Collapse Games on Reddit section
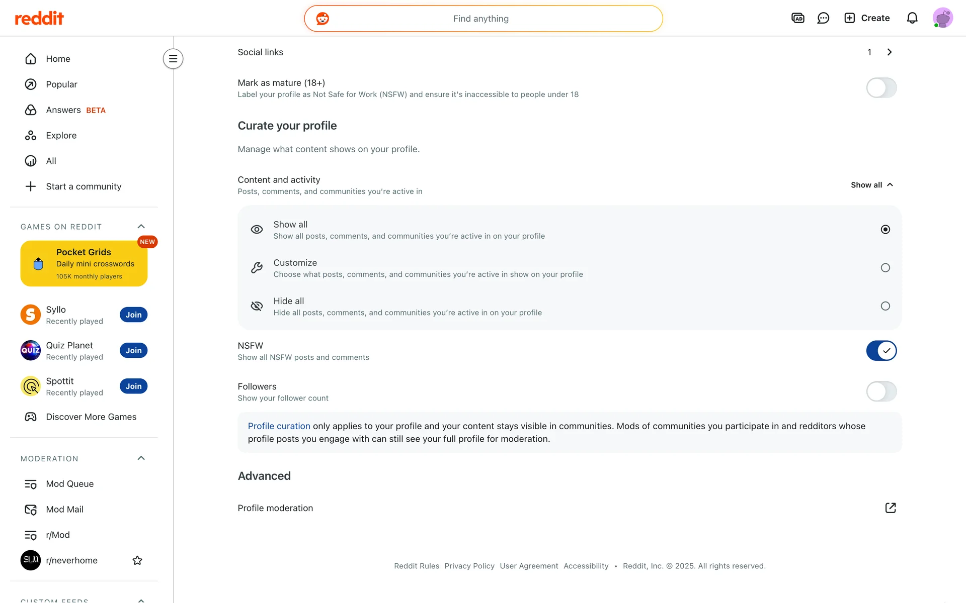Viewport: 966px width, 603px height. 141,227
